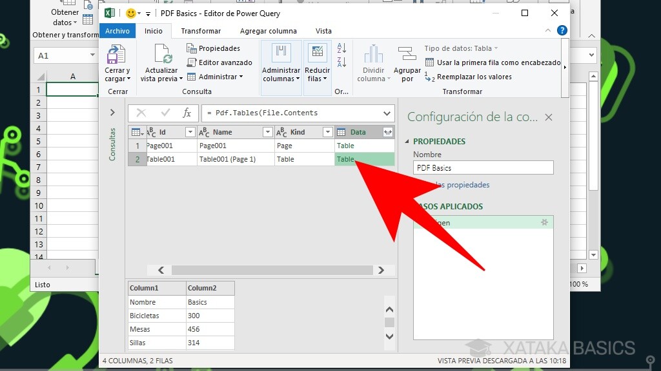Screen dimensions: 661x371
Task: Click in the Pdf.Tables formula bar
Action: (x=291, y=113)
